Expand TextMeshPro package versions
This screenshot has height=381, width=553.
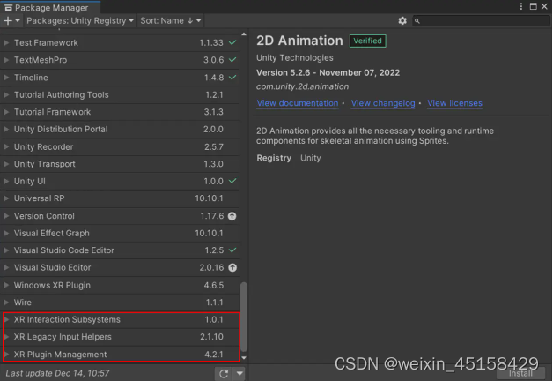point(6,60)
